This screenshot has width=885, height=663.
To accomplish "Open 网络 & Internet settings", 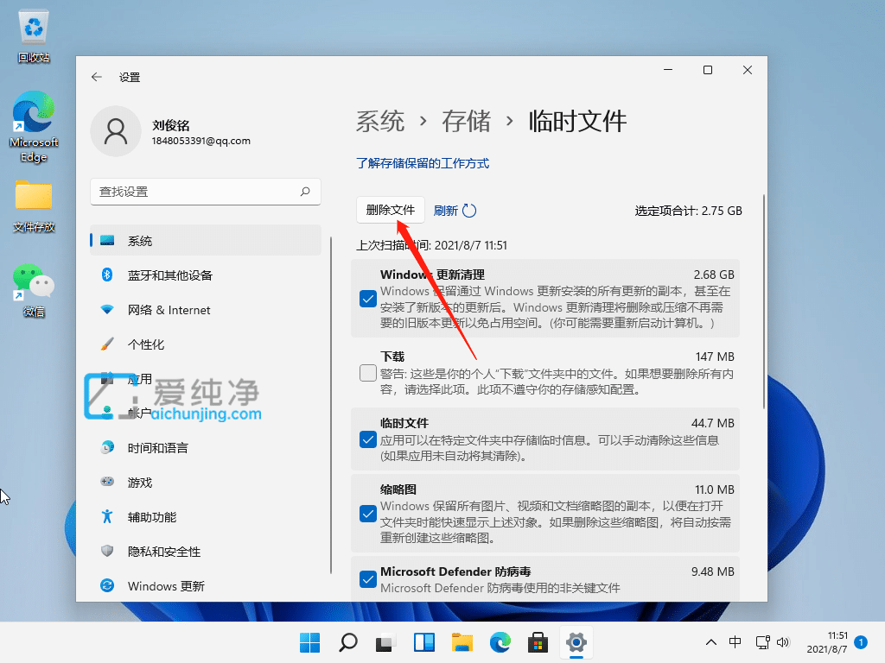I will pos(206,310).
